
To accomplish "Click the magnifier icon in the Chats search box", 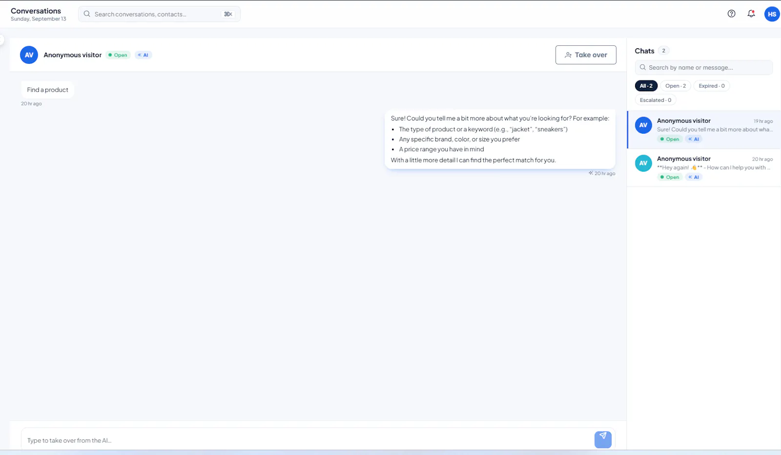I will pyautogui.click(x=643, y=67).
